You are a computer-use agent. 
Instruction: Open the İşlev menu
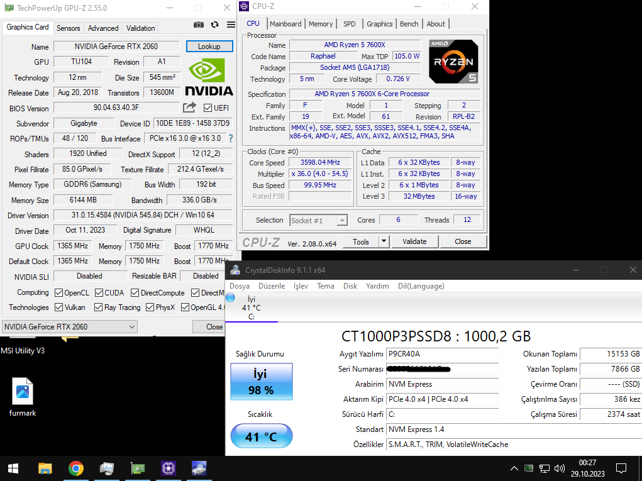301,285
